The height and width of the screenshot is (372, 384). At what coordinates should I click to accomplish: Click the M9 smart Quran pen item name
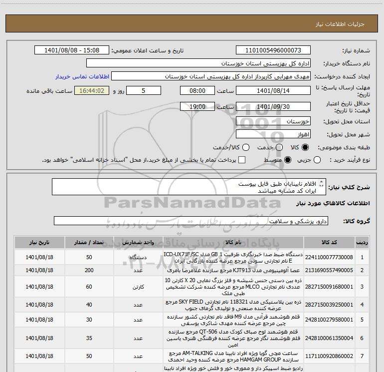point(233,320)
